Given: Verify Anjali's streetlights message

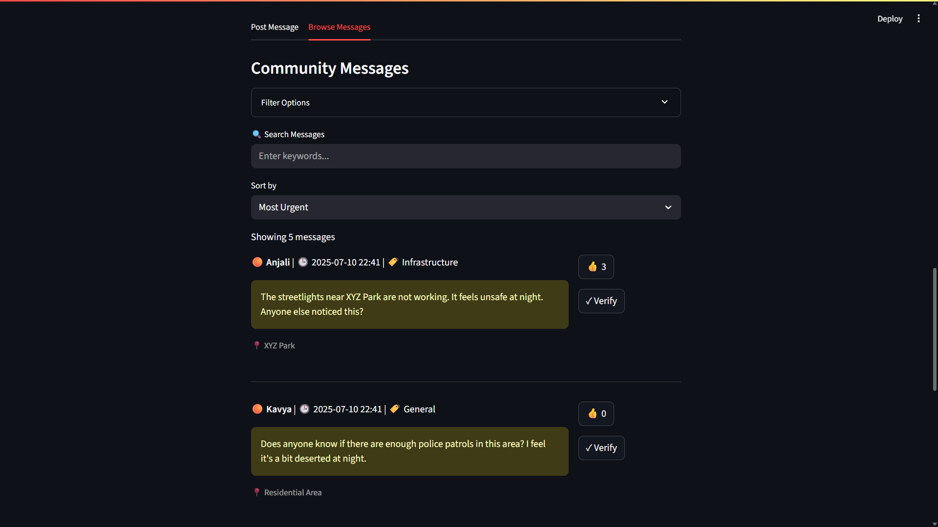Looking at the screenshot, I should click(601, 301).
